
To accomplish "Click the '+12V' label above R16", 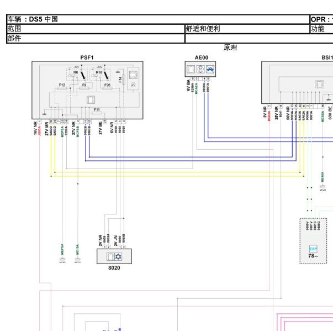I will click(x=99, y=67).
